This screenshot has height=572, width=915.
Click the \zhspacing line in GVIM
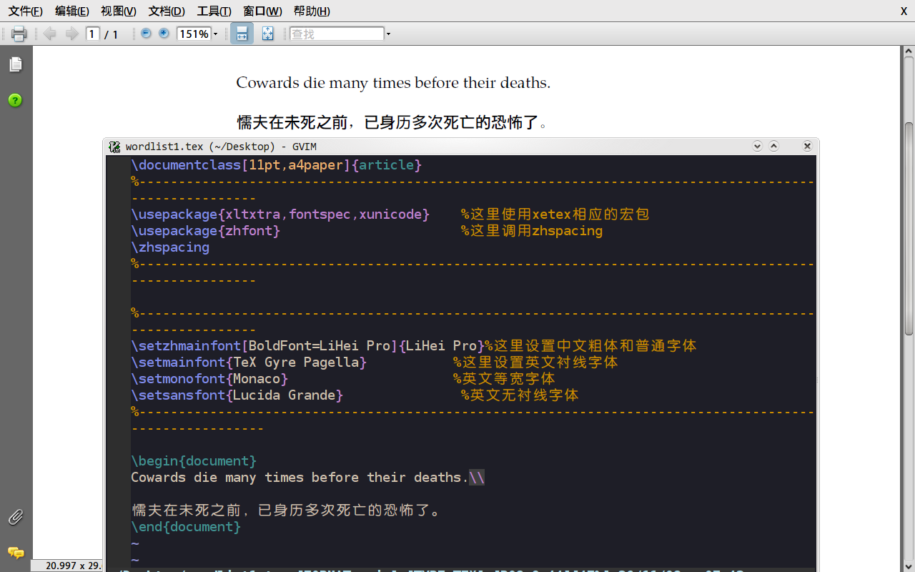click(x=170, y=247)
